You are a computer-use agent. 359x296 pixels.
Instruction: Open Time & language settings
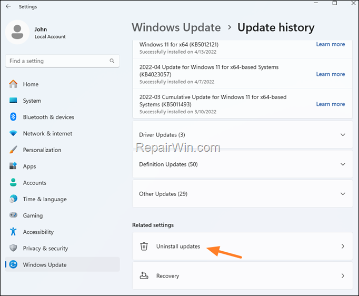tap(62, 199)
